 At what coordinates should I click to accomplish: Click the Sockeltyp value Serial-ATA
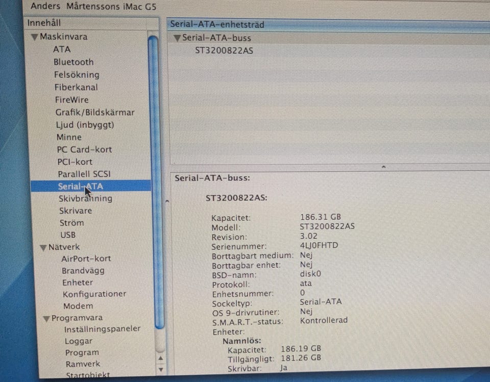321,301
